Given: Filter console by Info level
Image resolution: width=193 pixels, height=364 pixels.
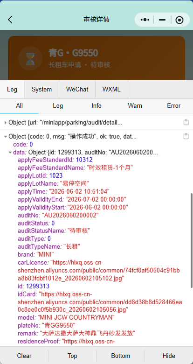Looking at the screenshot, I should [96, 106].
